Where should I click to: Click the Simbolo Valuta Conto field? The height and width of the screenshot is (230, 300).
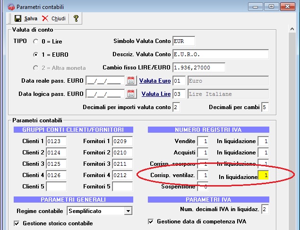(x=184, y=41)
